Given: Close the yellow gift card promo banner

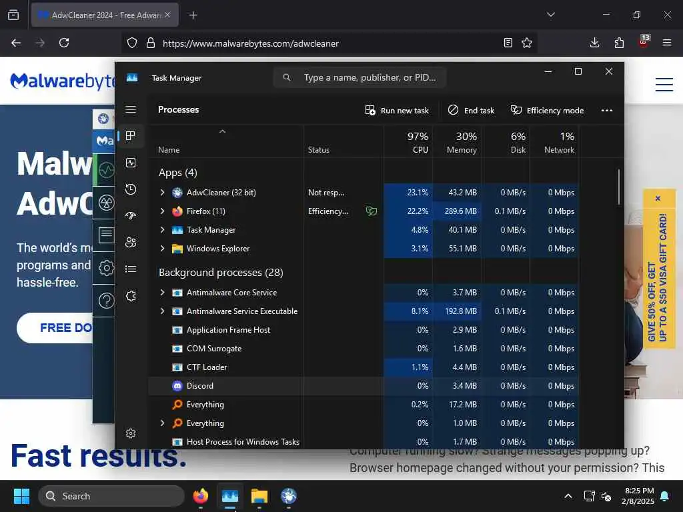Looking at the screenshot, I should coord(658,199).
